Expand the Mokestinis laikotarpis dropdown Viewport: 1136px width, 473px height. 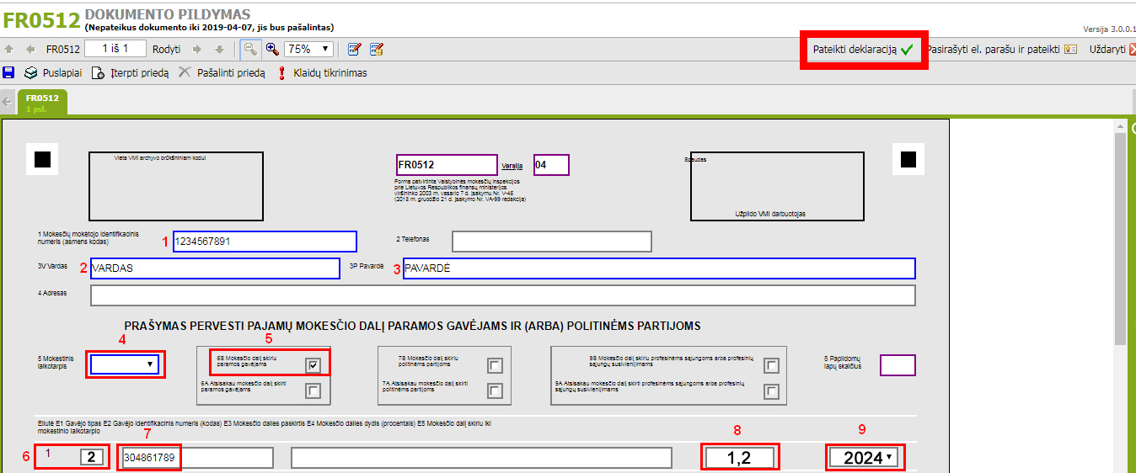[126, 364]
